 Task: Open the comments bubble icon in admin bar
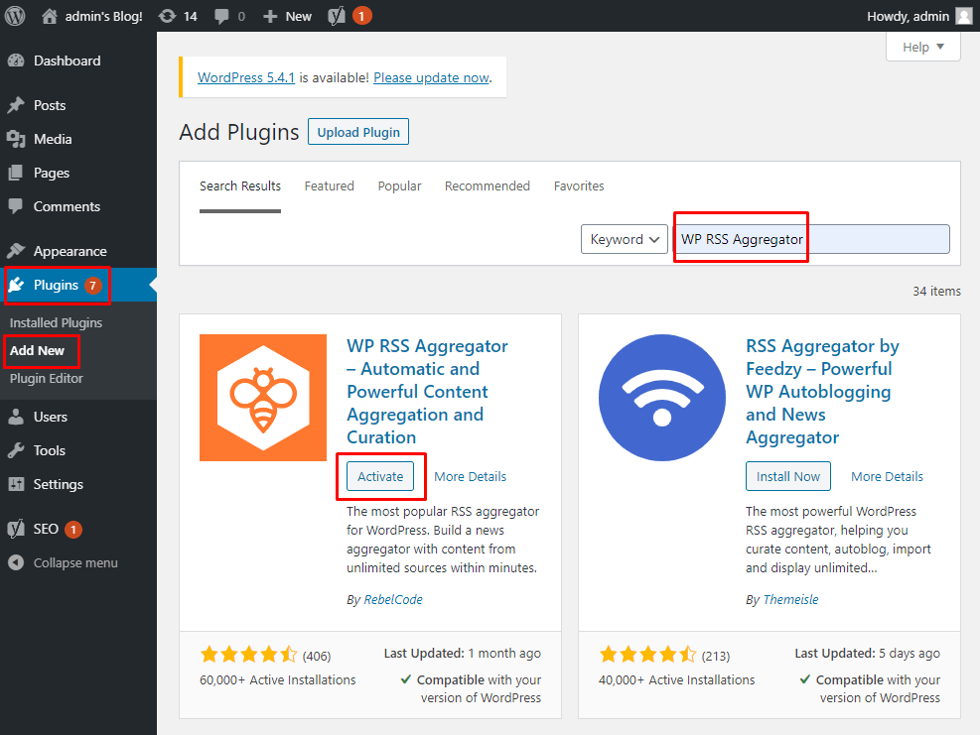tap(221, 16)
